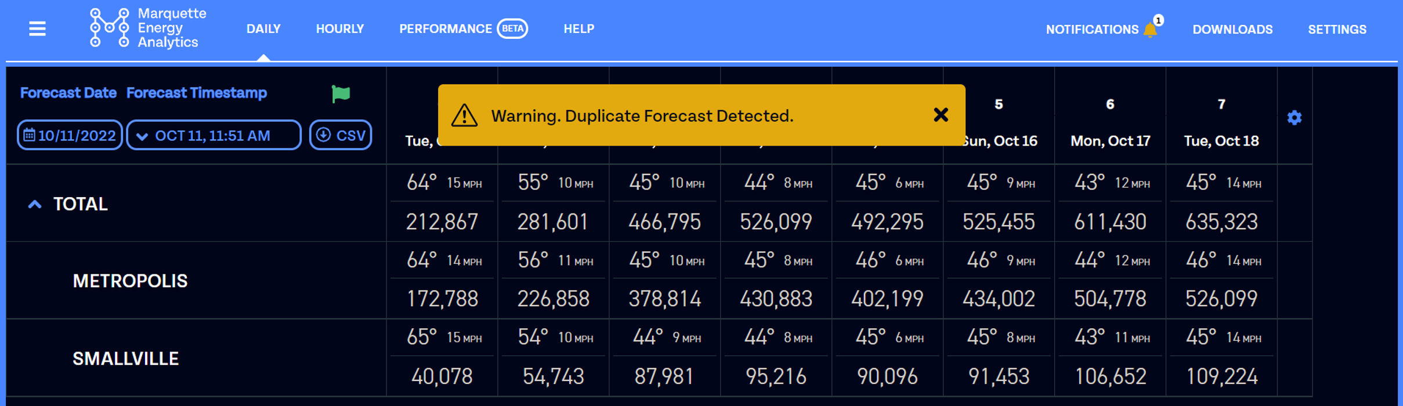This screenshot has height=406, width=1403.
Task: Expand the Oct 11, 11:51 AM timestamp dropdown
Action: pos(214,135)
